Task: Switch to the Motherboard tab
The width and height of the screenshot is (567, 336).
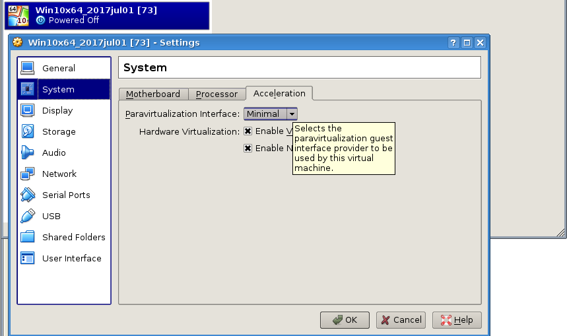Action: (153, 94)
